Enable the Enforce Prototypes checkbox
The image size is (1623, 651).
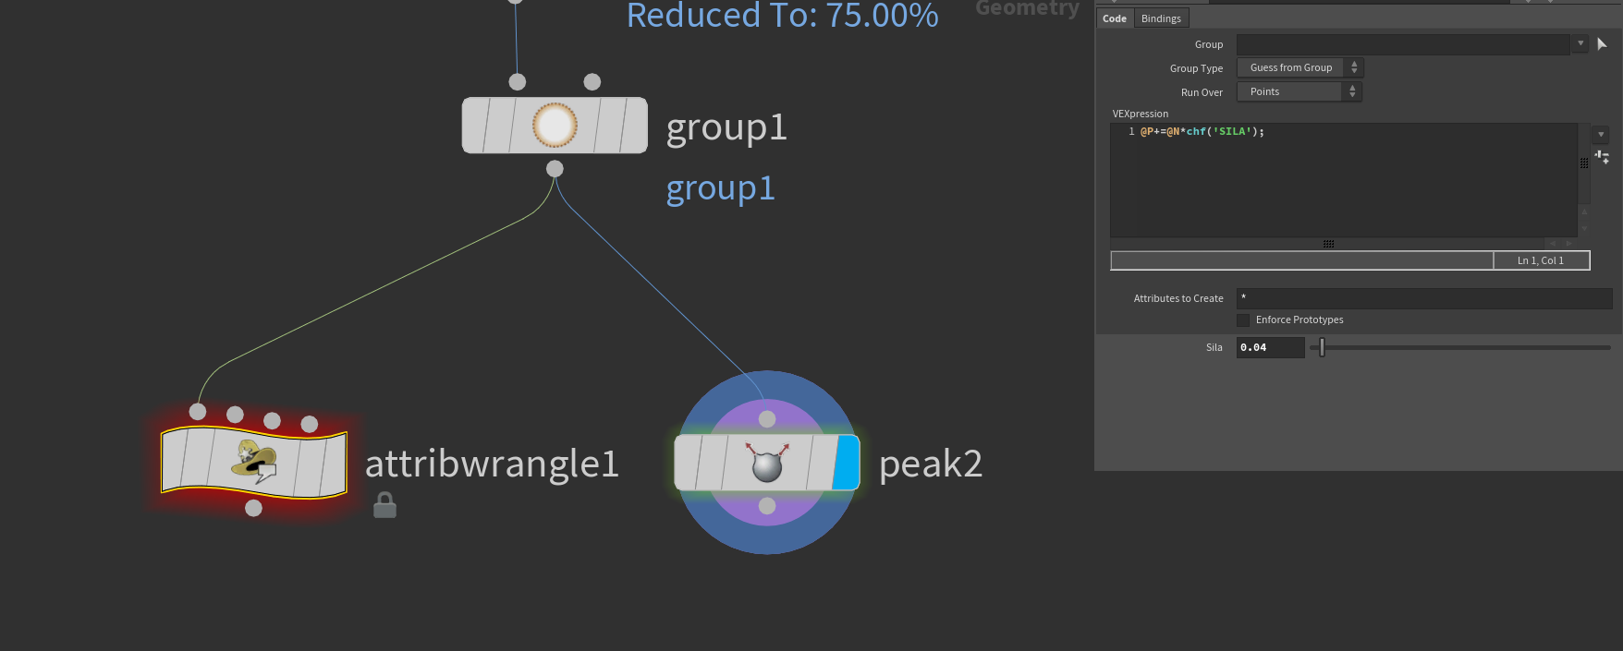(x=1243, y=320)
